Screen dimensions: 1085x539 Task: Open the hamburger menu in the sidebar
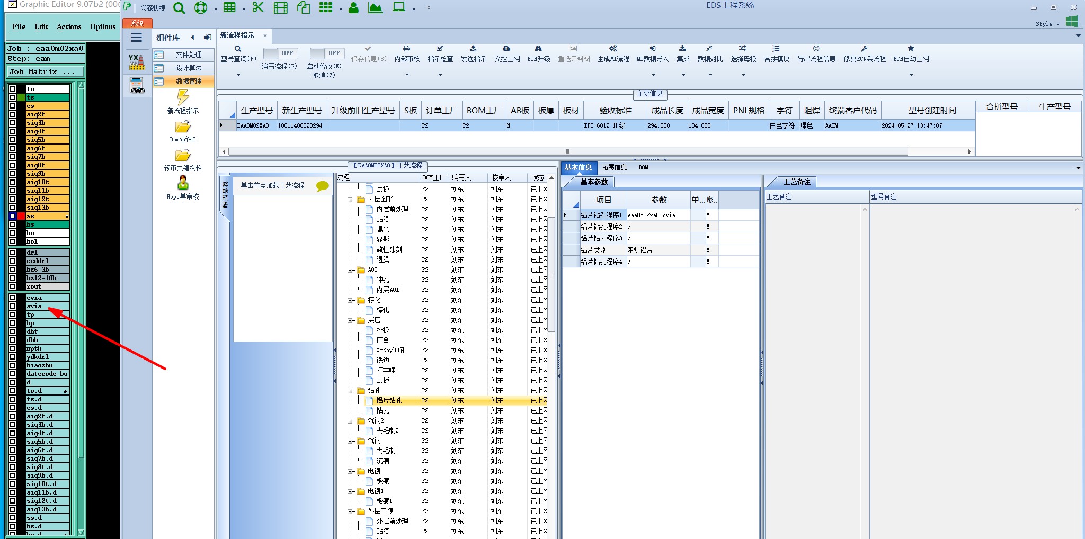pos(136,38)
